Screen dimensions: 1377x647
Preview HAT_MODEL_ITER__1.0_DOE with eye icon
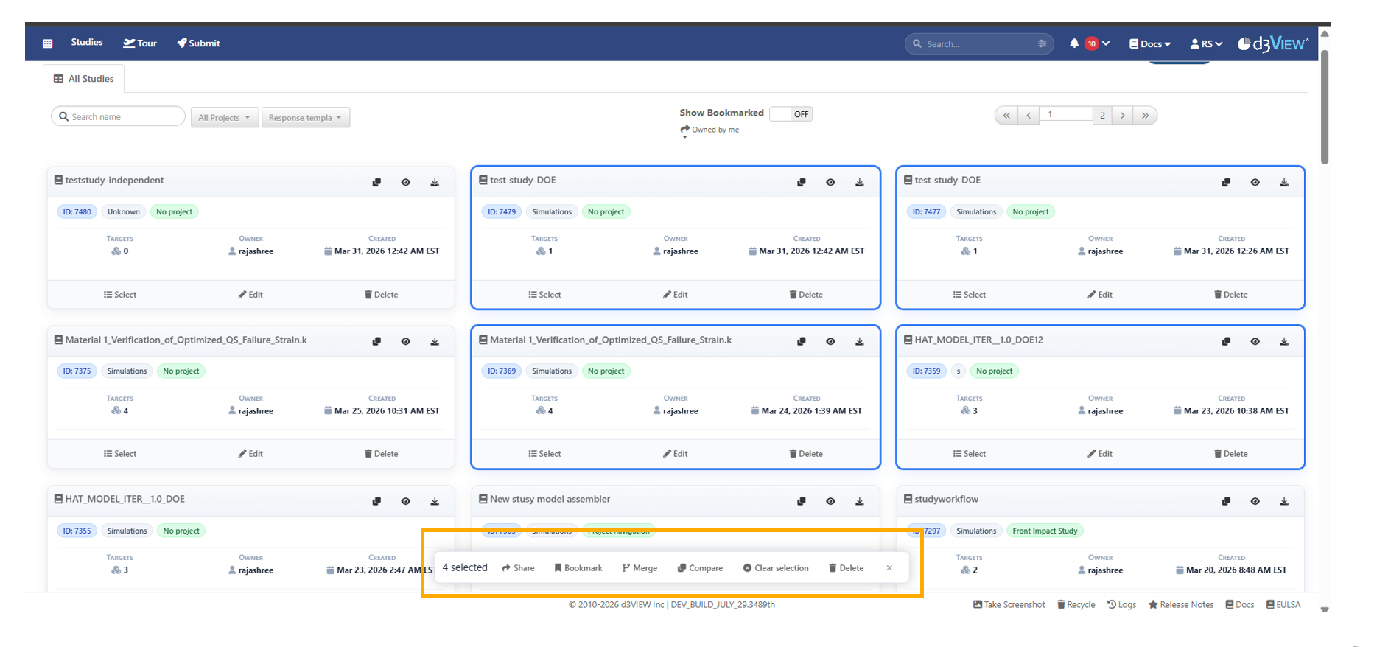click(x=405, y=502)
